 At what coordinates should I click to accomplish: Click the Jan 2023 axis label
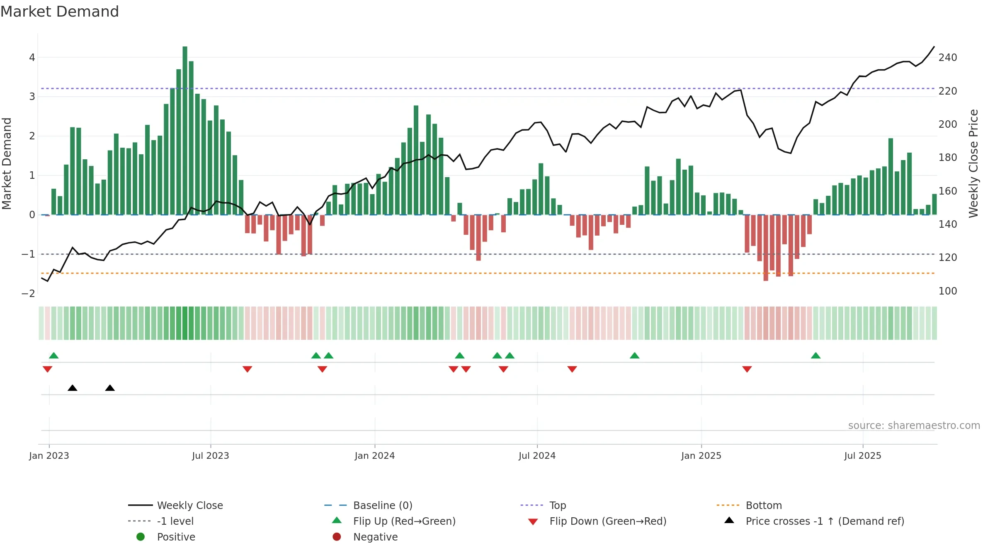click(49, 455)
